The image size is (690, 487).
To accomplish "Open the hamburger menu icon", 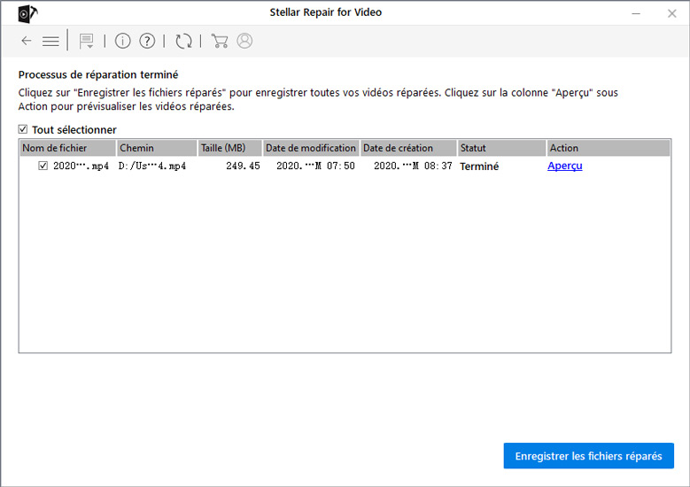I will pos(50,42).
